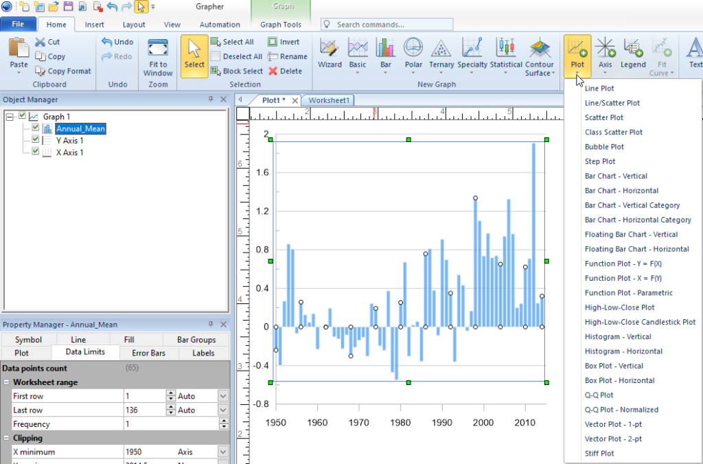Viewport: 703px width, 464px height.
Task: Uncheck the Y Axis 1 checkbox
Action: [x=36, y=140]
